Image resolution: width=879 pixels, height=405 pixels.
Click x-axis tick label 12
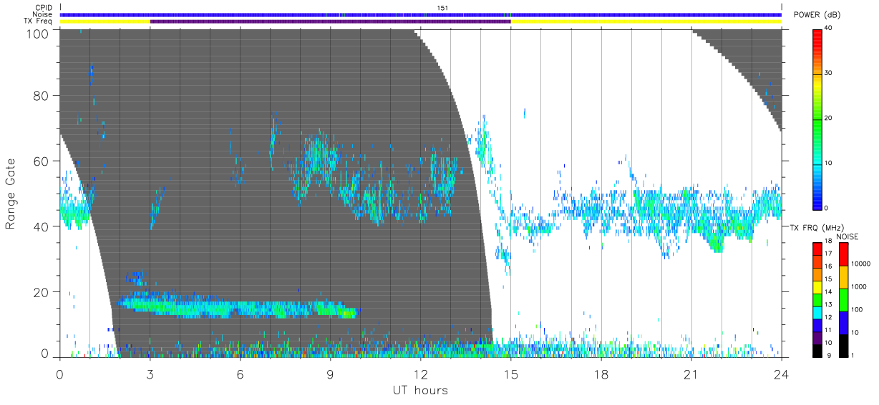pos(420,374)
